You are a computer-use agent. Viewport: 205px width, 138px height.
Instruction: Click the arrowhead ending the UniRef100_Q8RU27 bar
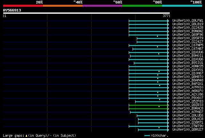click(x=168, y=130)
